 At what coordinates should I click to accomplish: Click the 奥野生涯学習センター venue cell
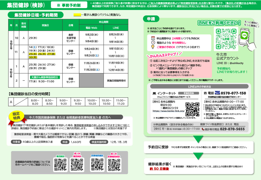point(71,38)
